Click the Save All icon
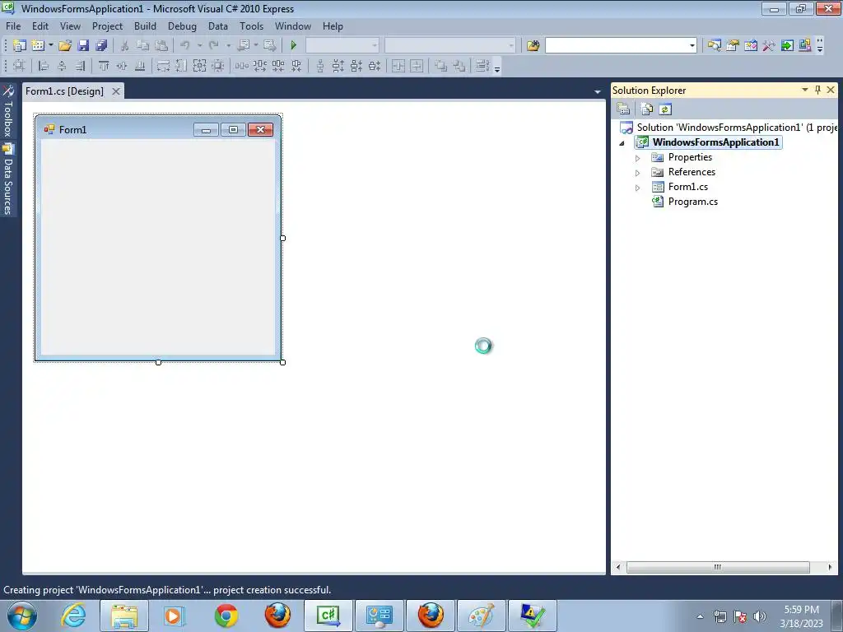The image size is (843, 632). point(101,46)
